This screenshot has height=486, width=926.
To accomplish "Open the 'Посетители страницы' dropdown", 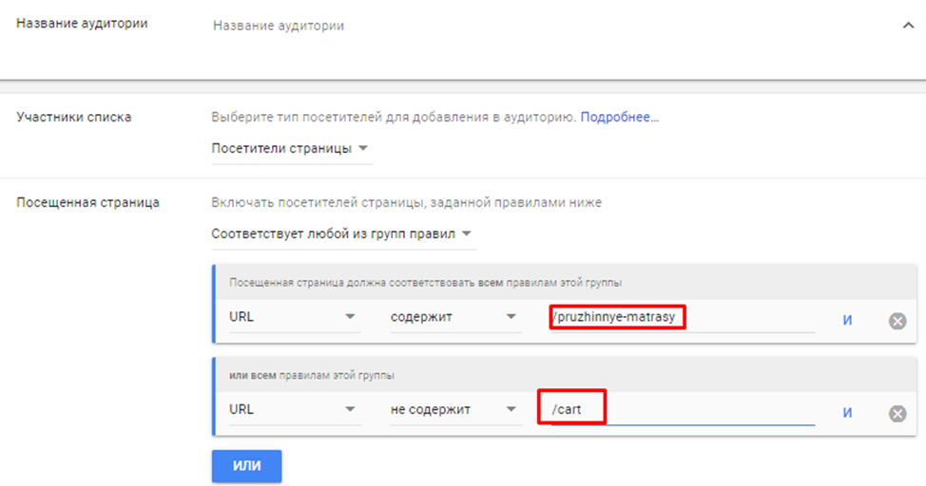I will click(x=291, y=149).
